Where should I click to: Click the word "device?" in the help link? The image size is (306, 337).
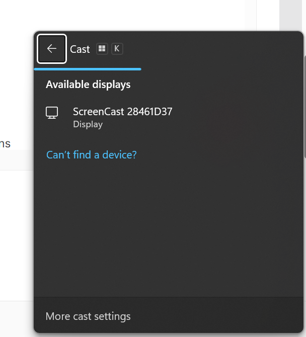click(119, 155)
